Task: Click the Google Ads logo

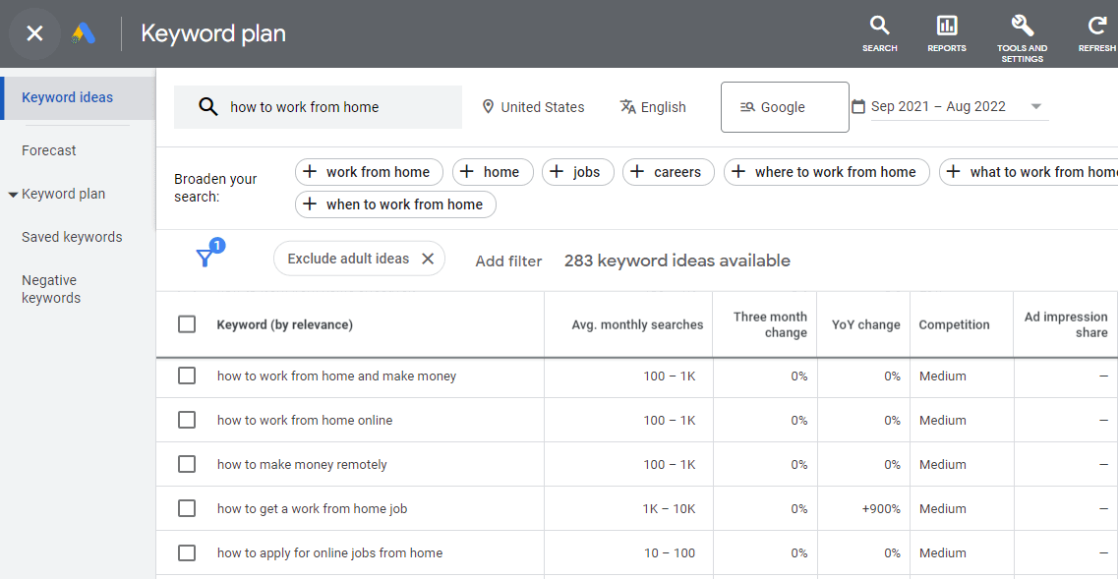Action: coord(84,33)
